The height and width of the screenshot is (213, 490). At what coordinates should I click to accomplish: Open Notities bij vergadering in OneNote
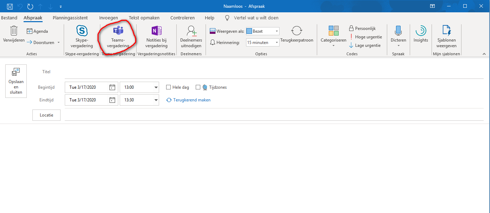pyautogui.click(x=157, y=31)
